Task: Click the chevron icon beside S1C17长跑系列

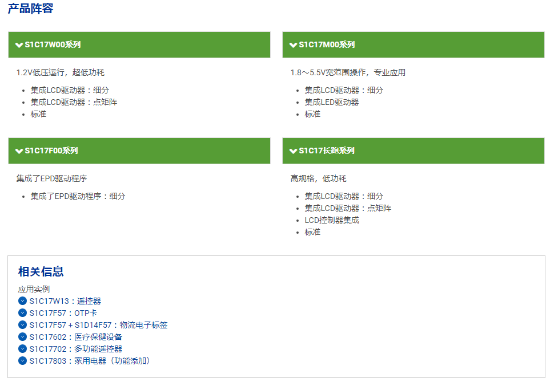Action: 293,151
